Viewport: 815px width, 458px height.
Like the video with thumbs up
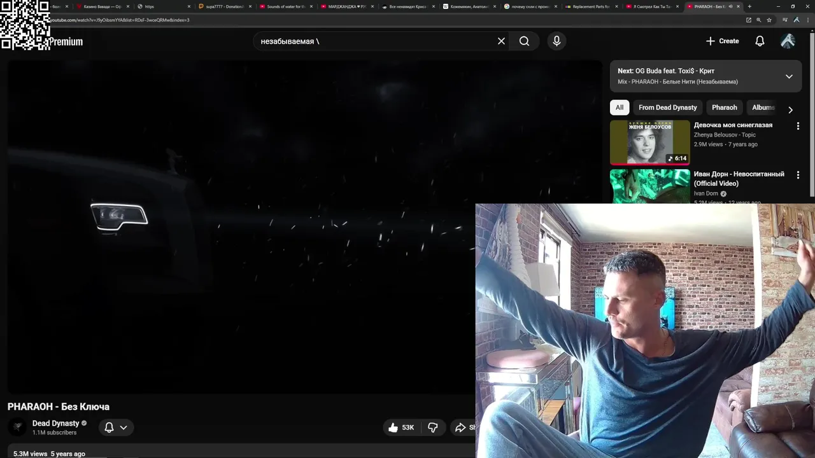click(401, 427)
